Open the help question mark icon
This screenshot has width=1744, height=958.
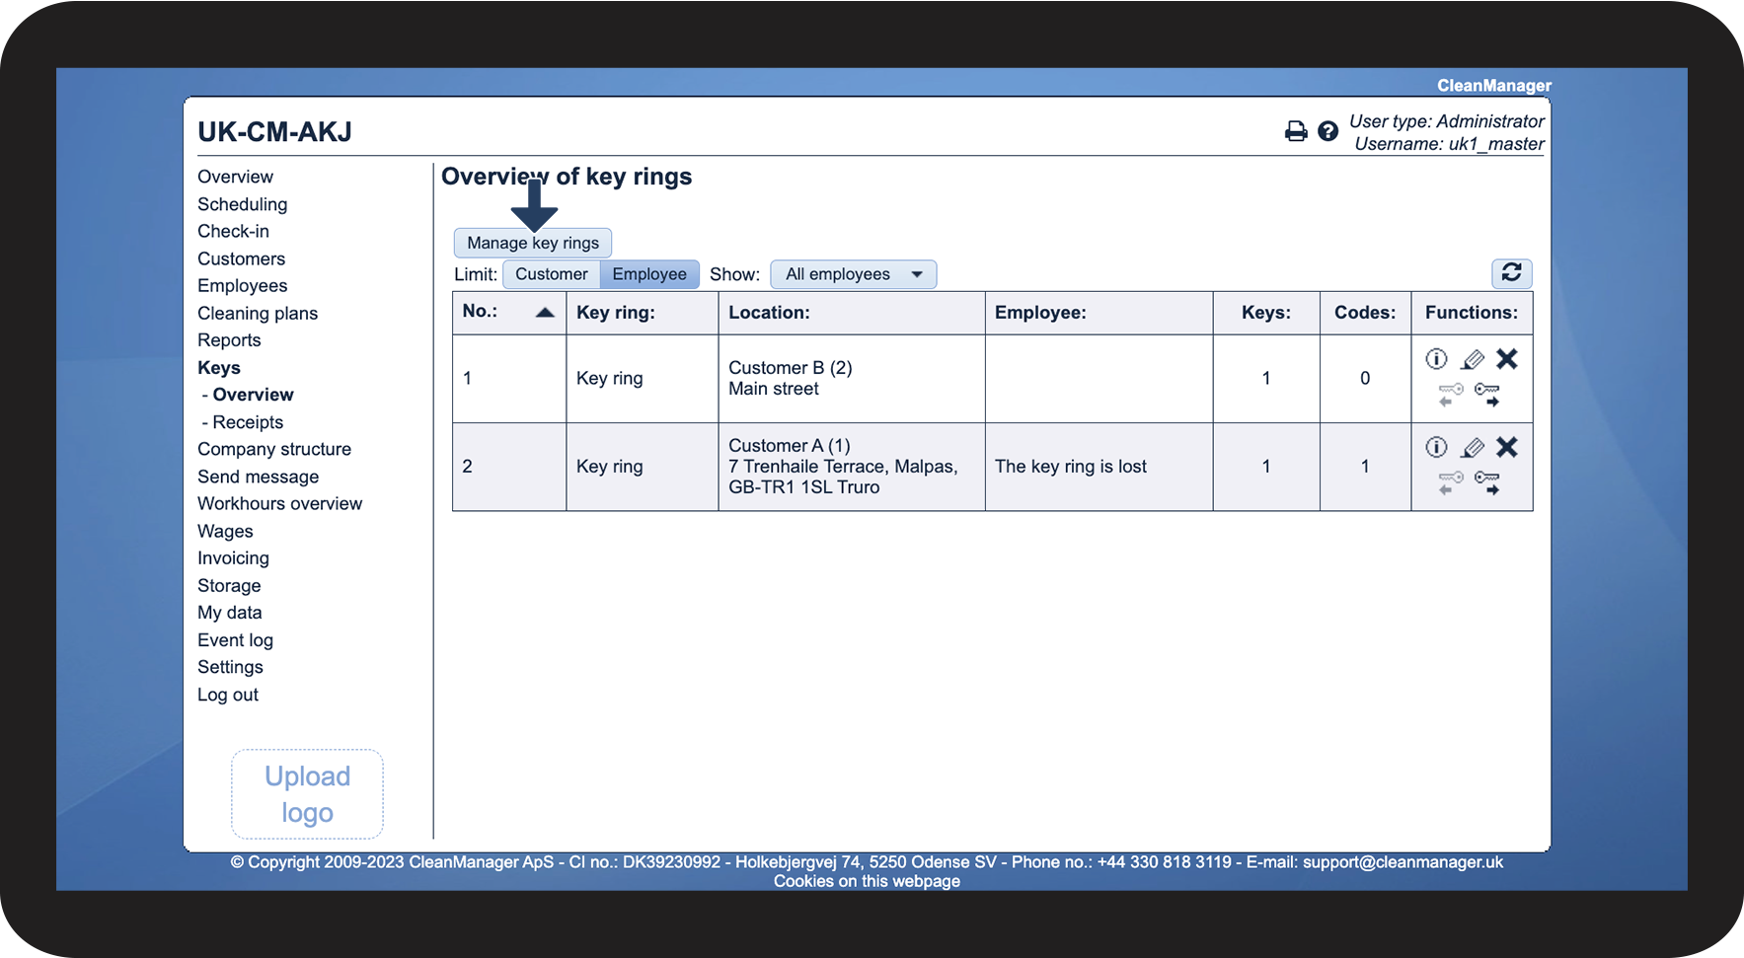[1328, 131]
